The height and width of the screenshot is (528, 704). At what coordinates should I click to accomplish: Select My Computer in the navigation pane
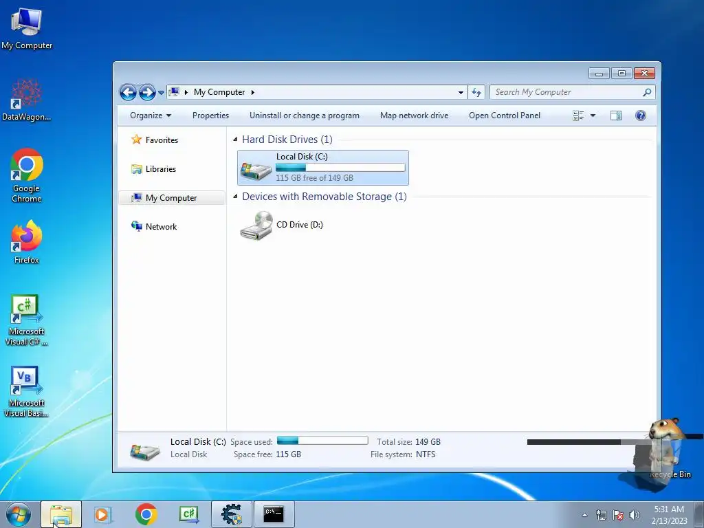171,198
